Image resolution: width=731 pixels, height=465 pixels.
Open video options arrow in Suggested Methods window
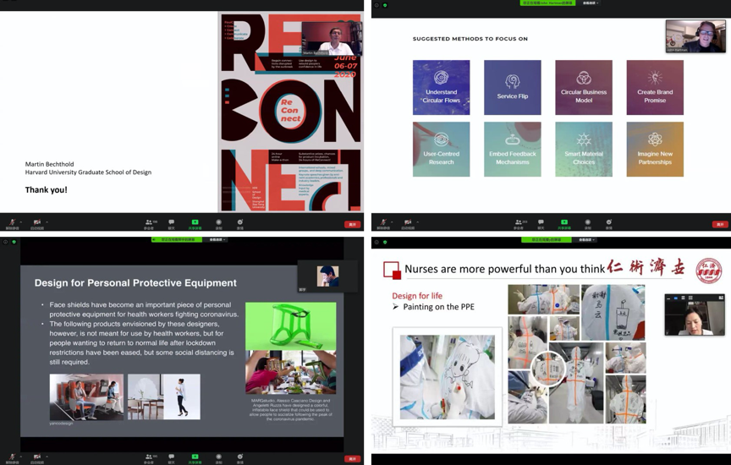[x=418, y=222]
